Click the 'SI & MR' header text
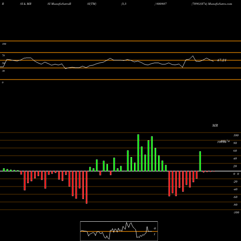 26,4
